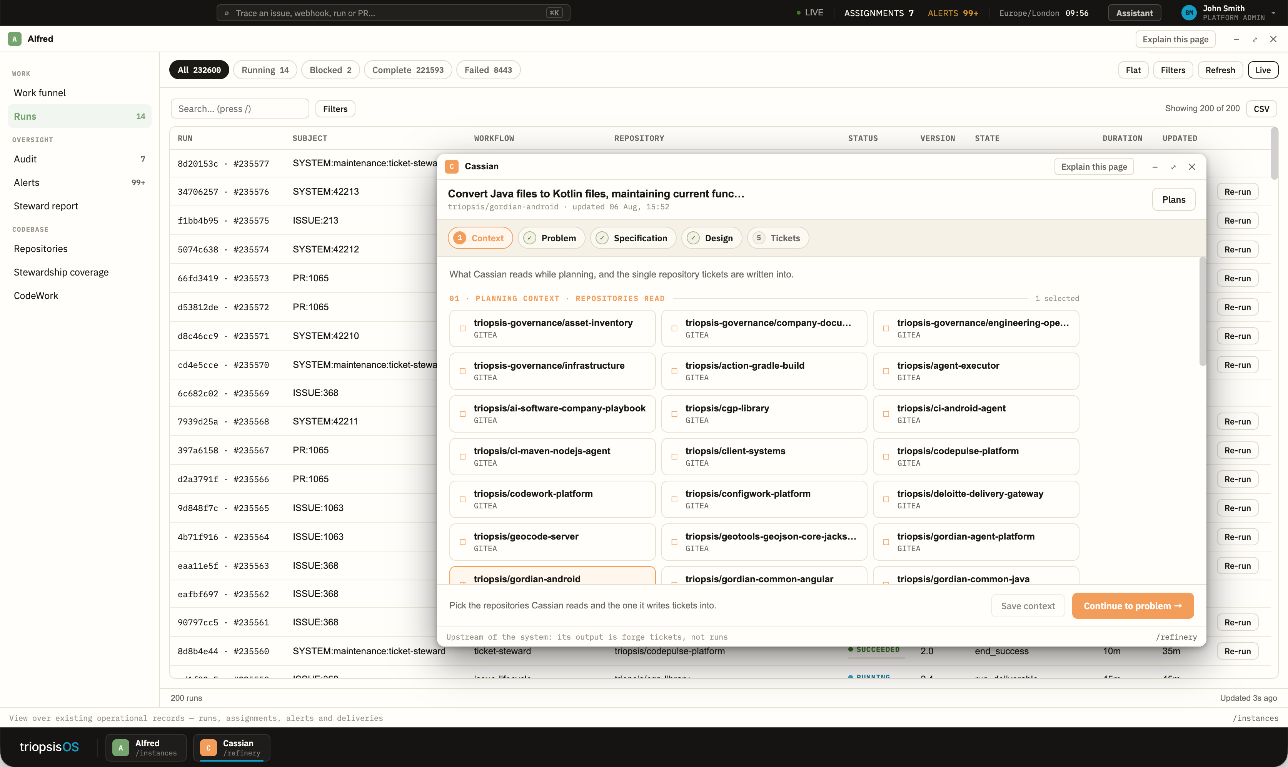Image resolution: width=1288 pixels, height=767 pixels.
Task: Click the green Alfred app badge icon
Action: pos(15,39)
